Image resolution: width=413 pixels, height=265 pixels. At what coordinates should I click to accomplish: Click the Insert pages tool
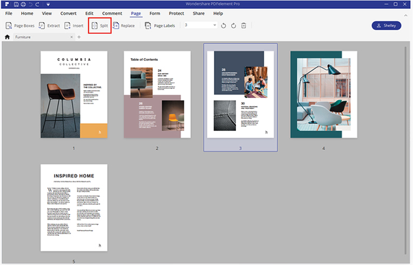pos(74,25)
